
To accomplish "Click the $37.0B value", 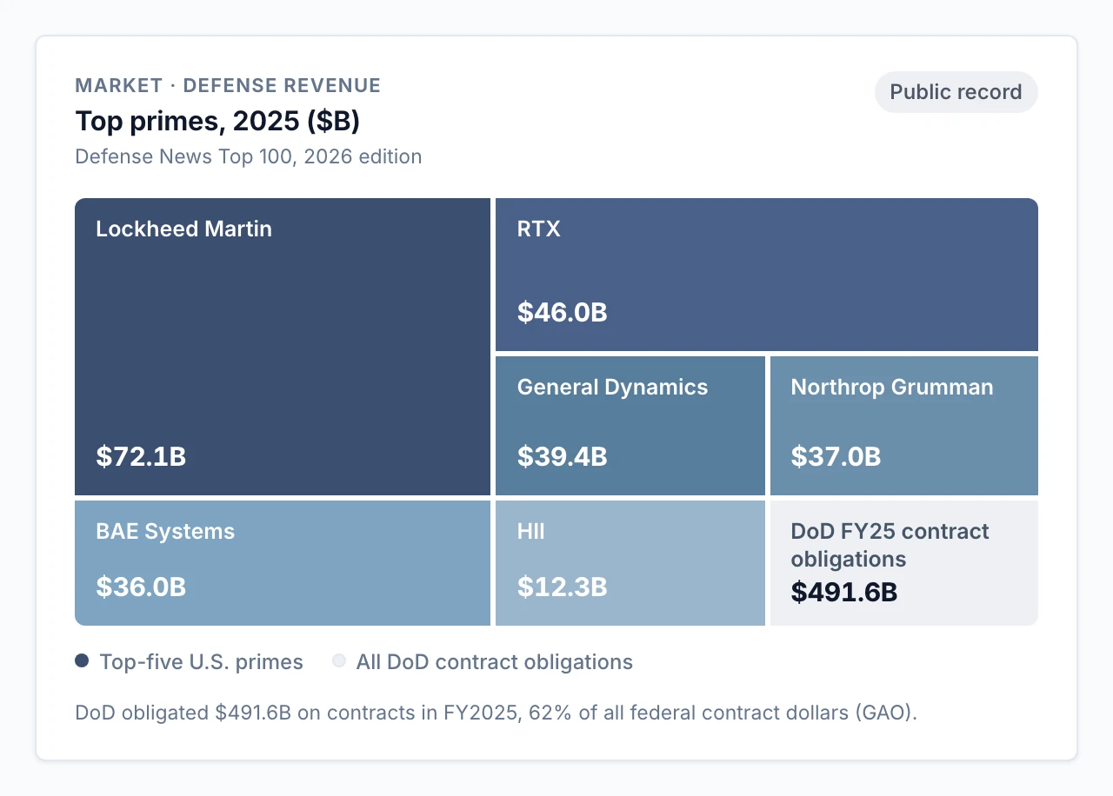I will [x=836, y=456].
